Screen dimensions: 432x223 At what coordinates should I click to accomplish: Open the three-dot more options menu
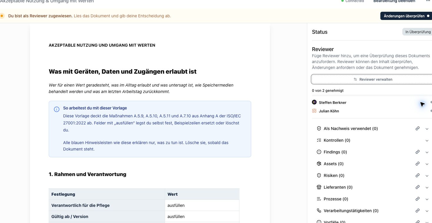tap(428, 1)
